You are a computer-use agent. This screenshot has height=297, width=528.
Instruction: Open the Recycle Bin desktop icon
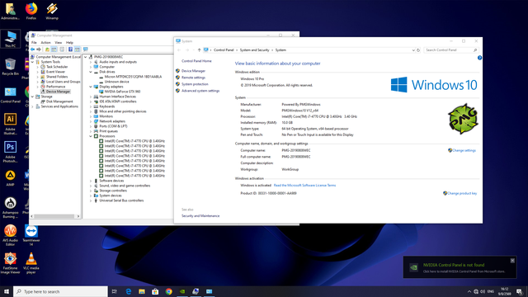pos(10,66)
